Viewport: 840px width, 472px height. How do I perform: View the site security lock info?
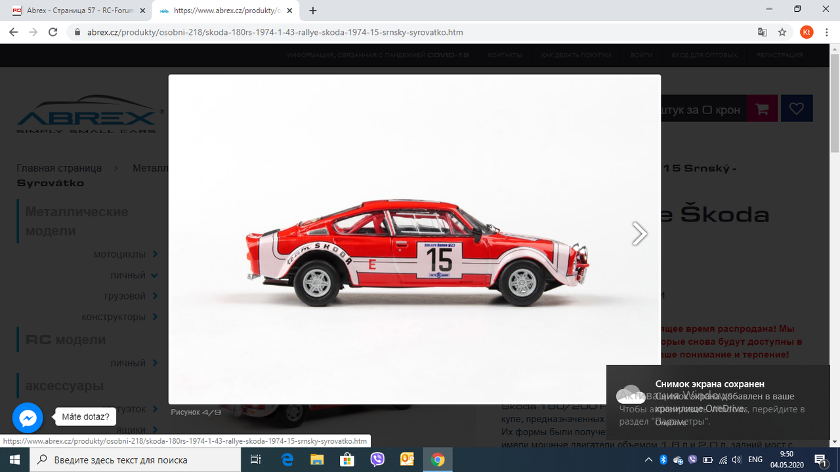pos(77,32)
